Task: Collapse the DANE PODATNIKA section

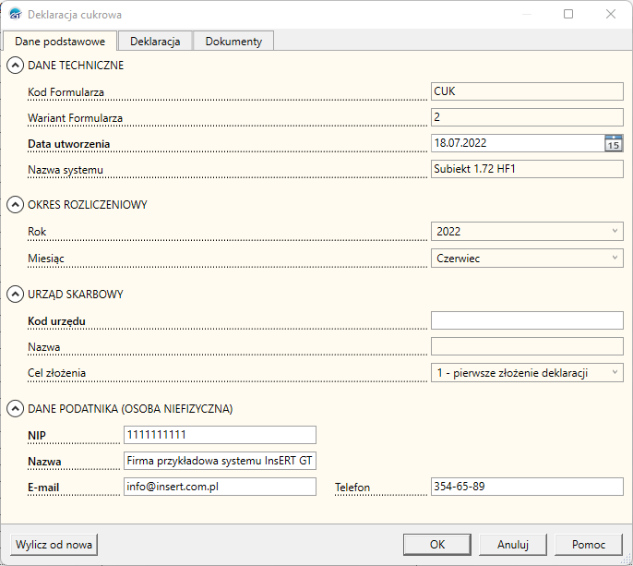Action: (x=16, y=408)
